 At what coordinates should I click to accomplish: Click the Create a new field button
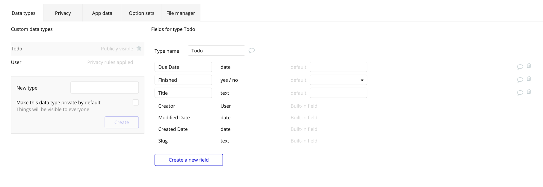pyautogui.click(x=189, y=160)
